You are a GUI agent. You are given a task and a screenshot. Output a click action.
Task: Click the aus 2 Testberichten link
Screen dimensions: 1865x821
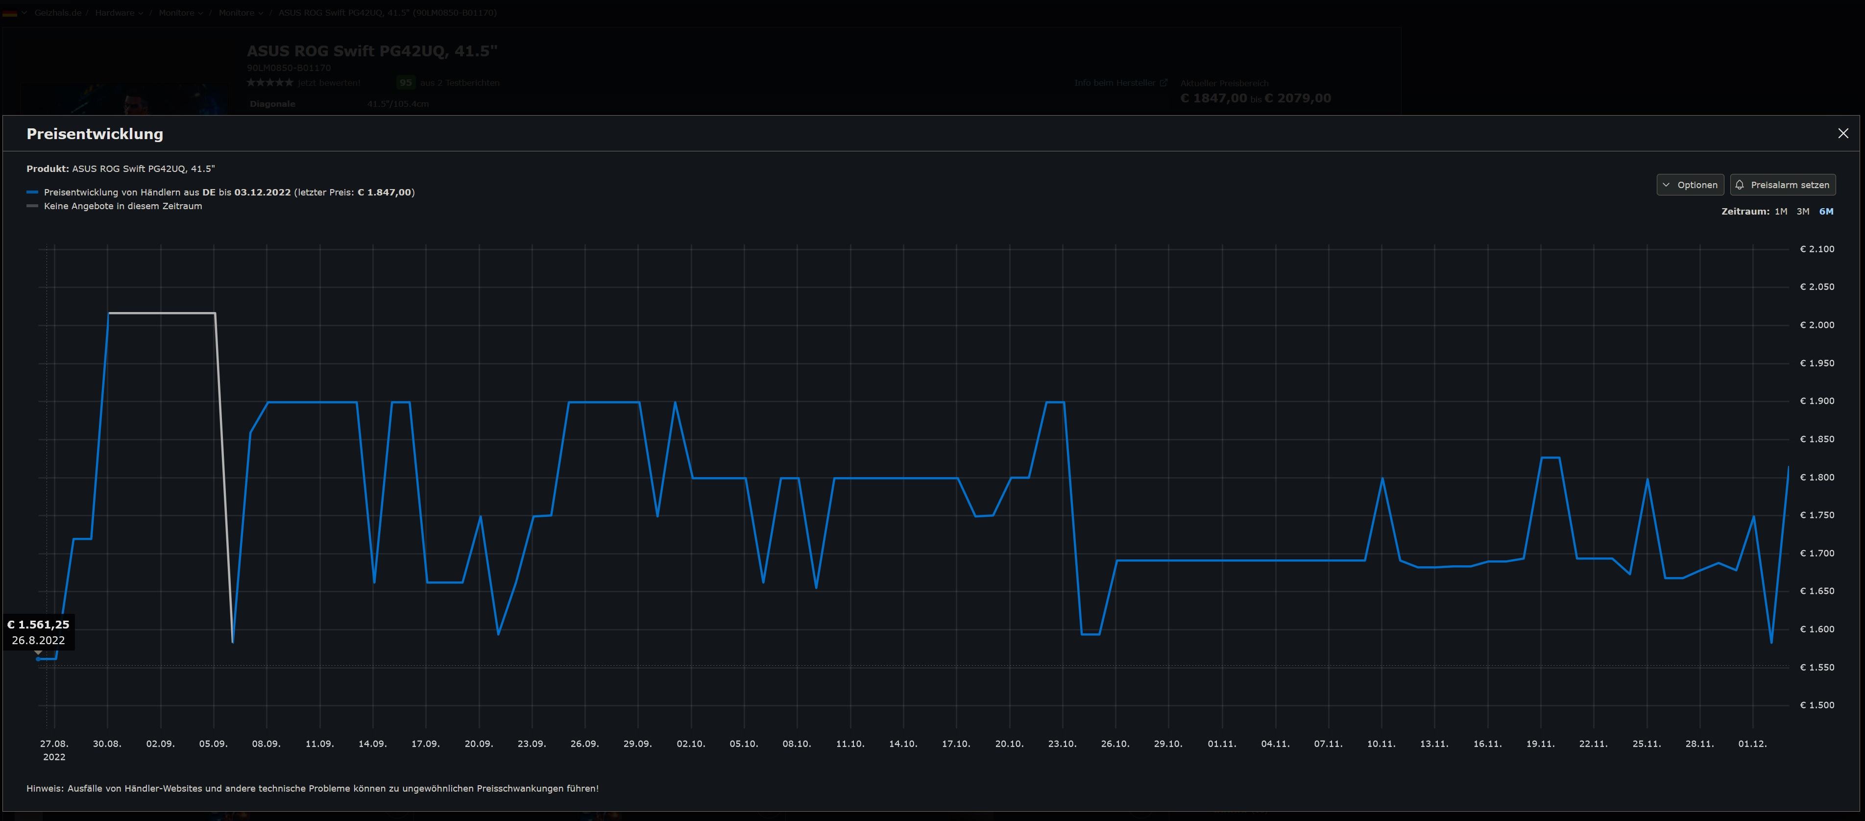coord(460,83)
